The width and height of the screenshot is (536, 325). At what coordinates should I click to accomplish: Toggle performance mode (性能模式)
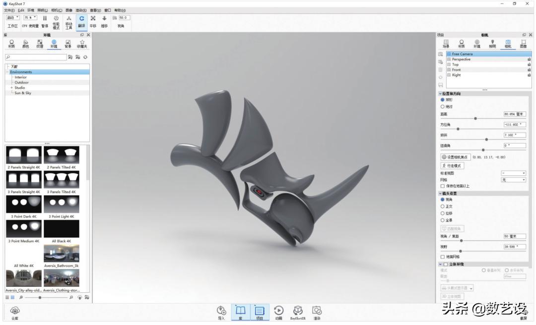[56, 22]
